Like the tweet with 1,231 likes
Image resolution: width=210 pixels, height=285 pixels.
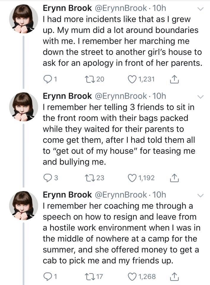(x=131, y=79)
